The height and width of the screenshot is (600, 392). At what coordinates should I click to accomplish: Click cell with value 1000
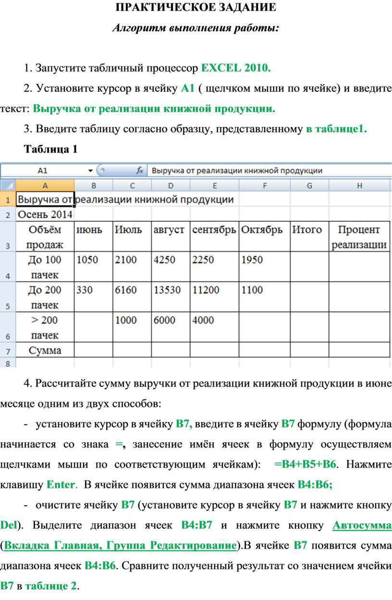click(132, 327)
